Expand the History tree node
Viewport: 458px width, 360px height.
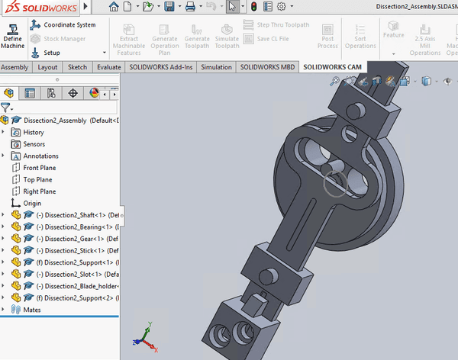[x=4, y=132]
